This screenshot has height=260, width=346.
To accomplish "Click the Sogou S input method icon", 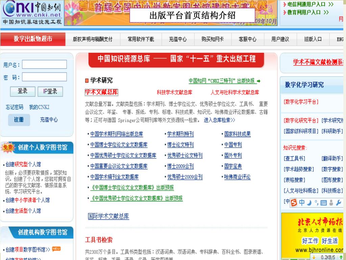I will tap(294, 202).
